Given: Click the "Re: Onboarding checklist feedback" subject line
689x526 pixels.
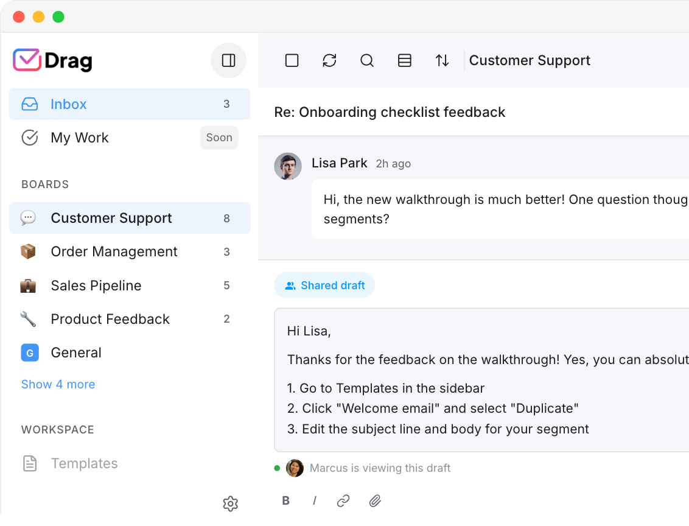Looking at the screenshot, I should 390,112.
